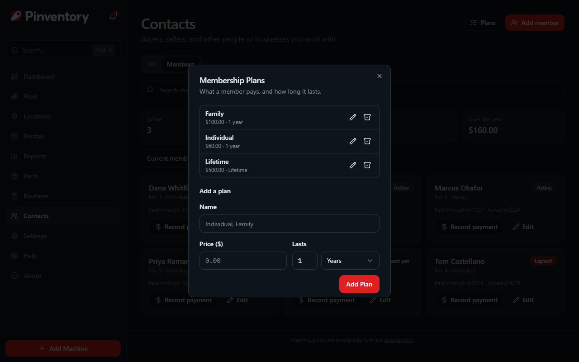Open Fleet from the sidebar
The image size is (579, 362).
(63, 96)
